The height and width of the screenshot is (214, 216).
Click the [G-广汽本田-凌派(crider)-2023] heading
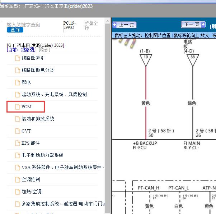tap(36, 45)
